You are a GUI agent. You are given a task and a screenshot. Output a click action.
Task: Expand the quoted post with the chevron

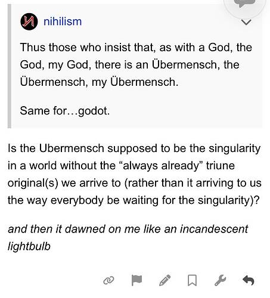click(246, 22)
